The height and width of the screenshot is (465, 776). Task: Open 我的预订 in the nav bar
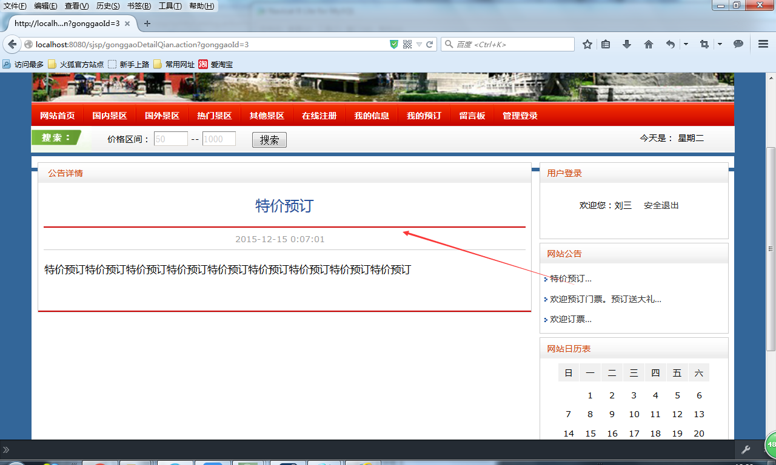424,116
